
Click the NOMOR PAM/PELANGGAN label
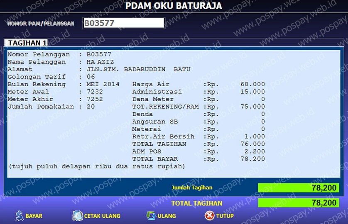pos(41,24)
